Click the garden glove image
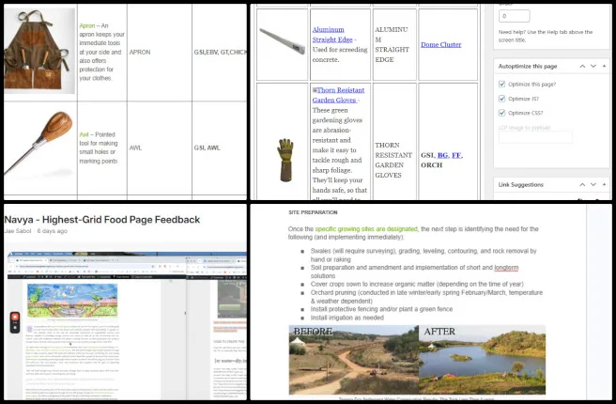The width and height of the screenshot is (616, 404). click(x=285, y=160)
